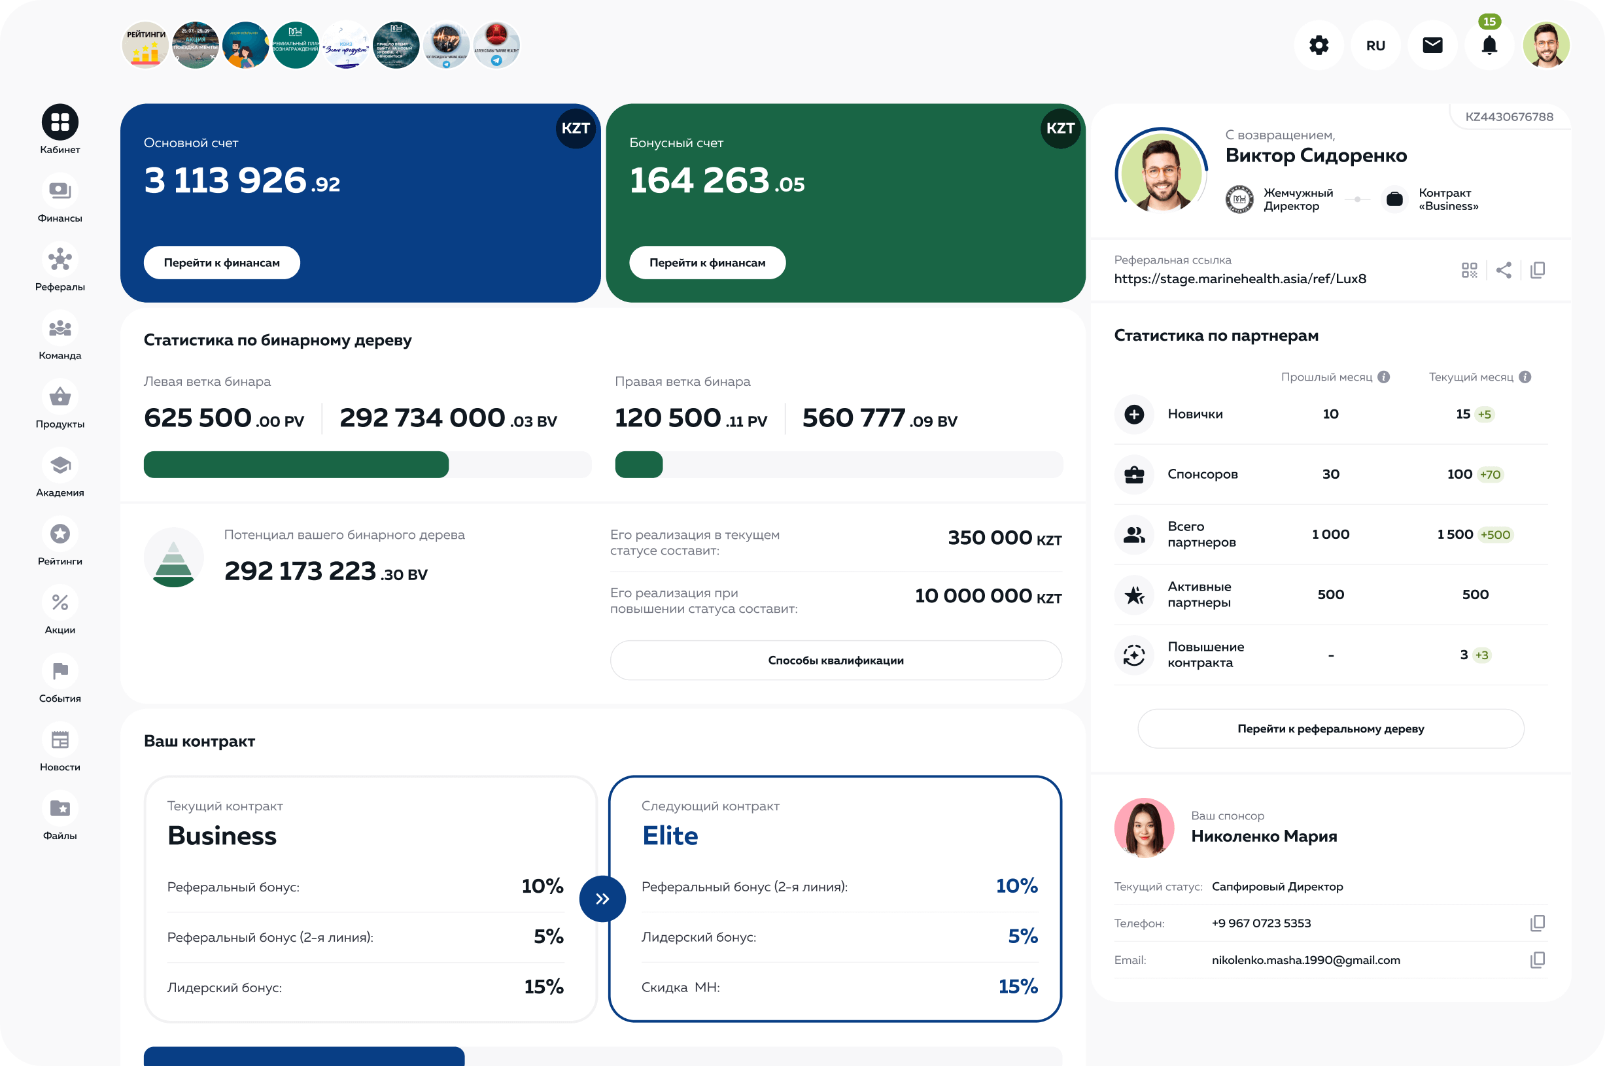Click the left binary branch progress bar

pos(367,465)
